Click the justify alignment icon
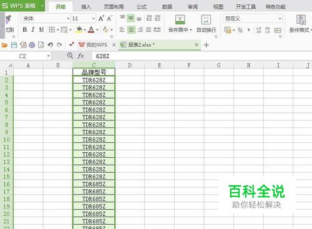 pos(149,30)
